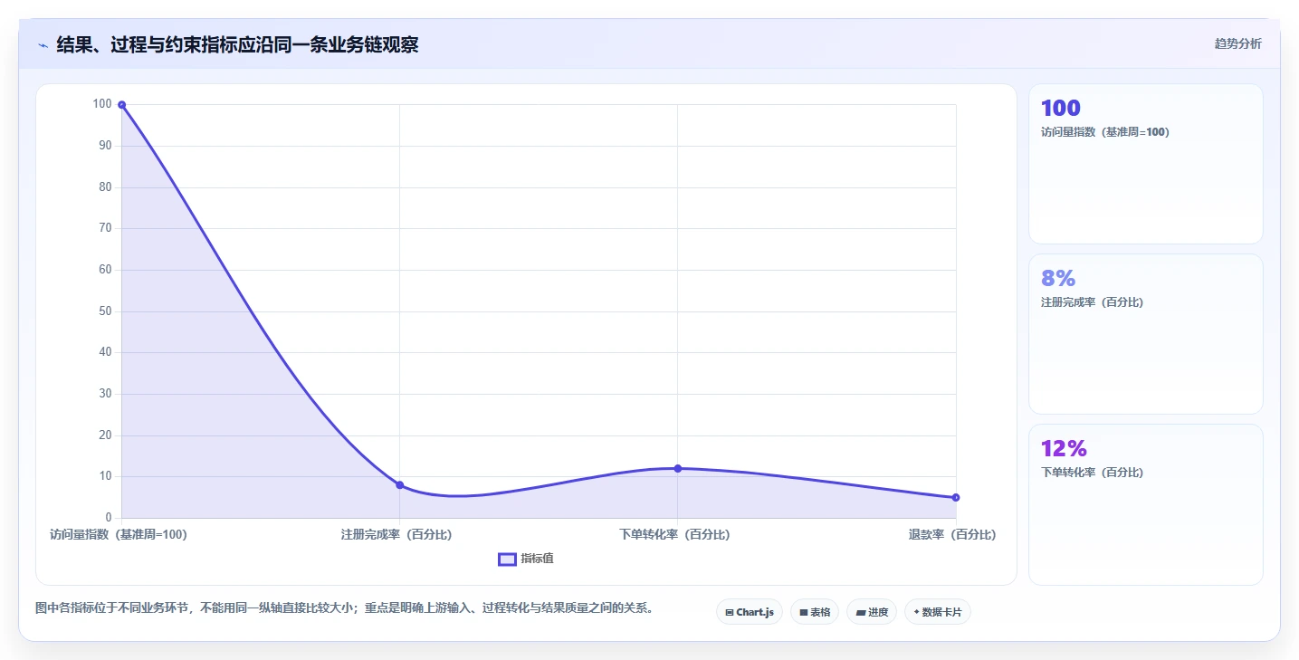
Task: Click y-axis tick label 50
Action: 105,311
